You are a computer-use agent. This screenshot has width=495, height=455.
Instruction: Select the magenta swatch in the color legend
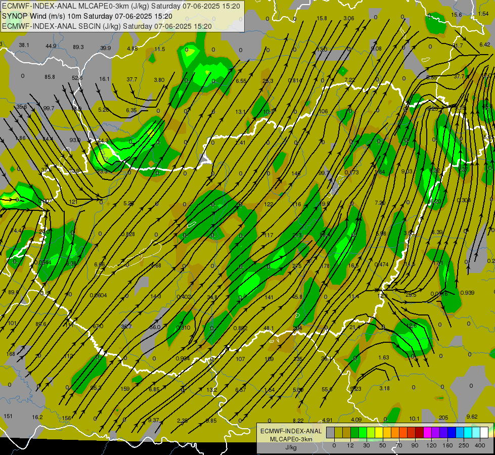click(427, 433)
